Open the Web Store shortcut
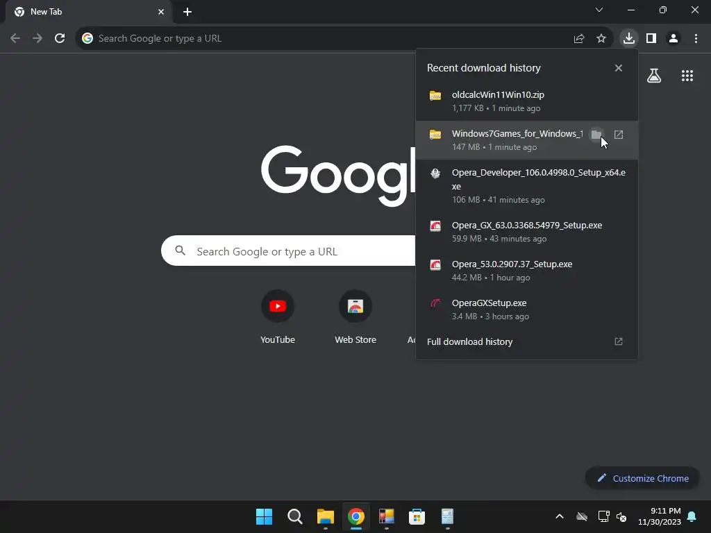711x533 pixels. click(355, 317)
